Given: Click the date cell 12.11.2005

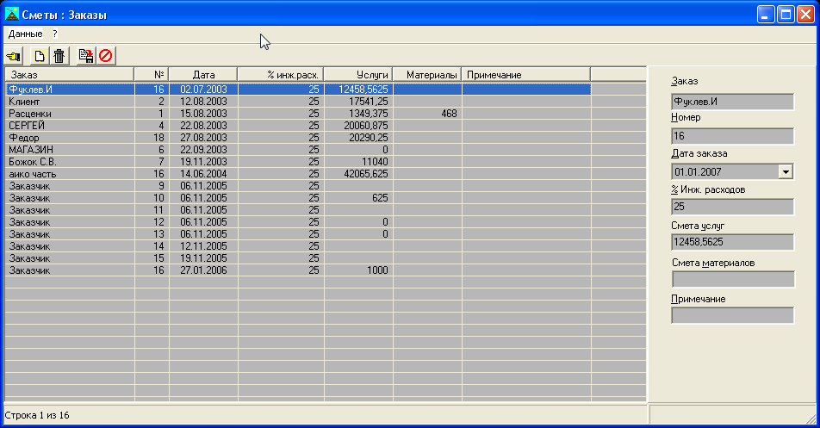Looking at the screenshot, I should pos(203,246).
